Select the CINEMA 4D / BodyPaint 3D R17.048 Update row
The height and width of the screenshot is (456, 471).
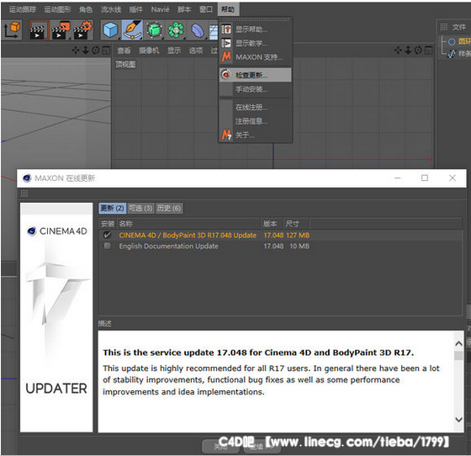tap(280, 236)
